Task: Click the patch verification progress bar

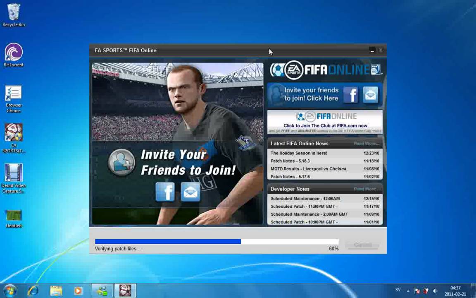Action: [217, 241]
